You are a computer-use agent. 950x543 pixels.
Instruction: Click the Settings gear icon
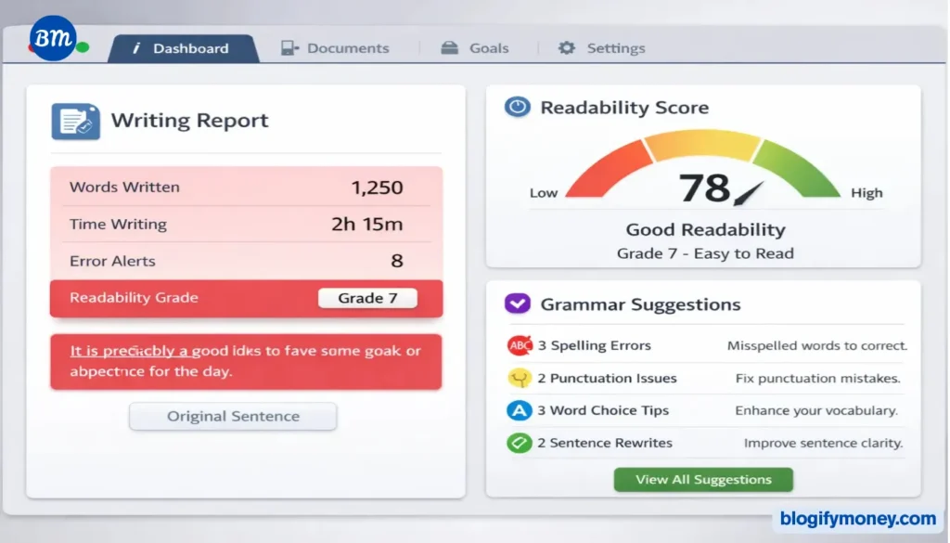(x=567, y=48)
